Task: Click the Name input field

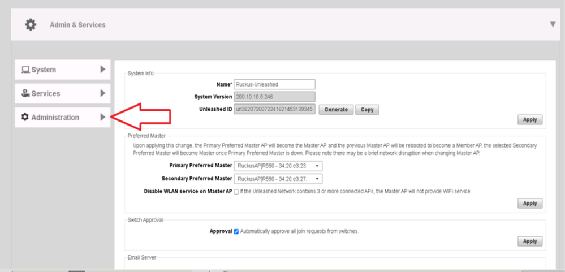Action: coord(274,84)
